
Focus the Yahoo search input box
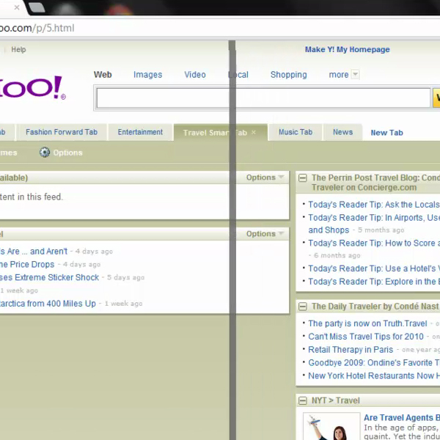[x=263, y=98]
